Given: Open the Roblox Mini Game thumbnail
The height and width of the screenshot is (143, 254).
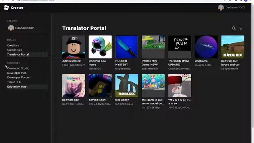Looking at the screenshot, I should [x=153, y=47].
